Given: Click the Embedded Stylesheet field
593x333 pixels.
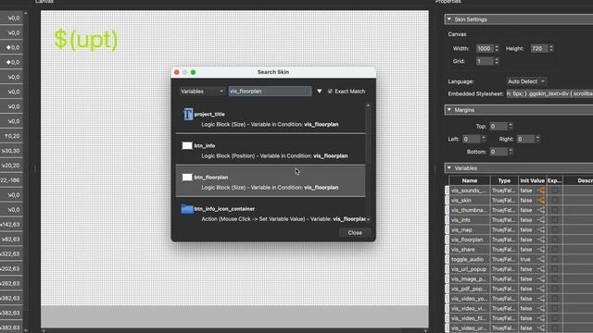Looking at the screenshot, I should [549, 93].
